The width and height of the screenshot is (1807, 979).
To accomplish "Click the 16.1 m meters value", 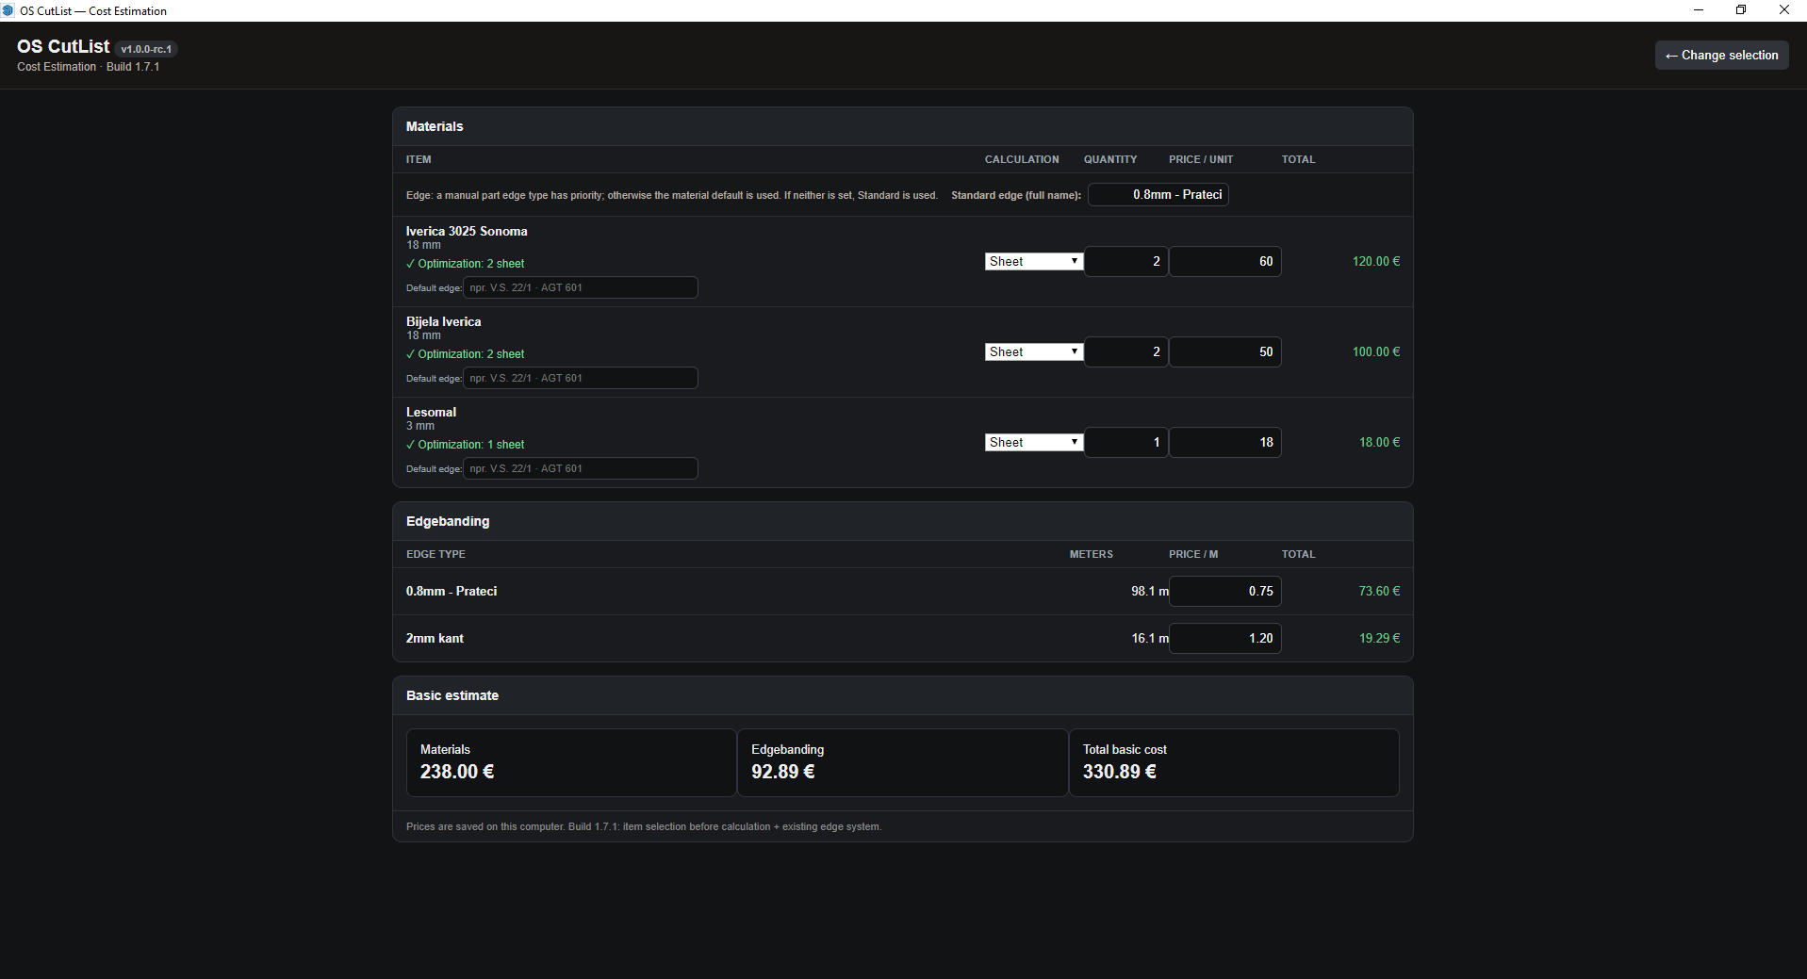I will (x=1150, y=638).
